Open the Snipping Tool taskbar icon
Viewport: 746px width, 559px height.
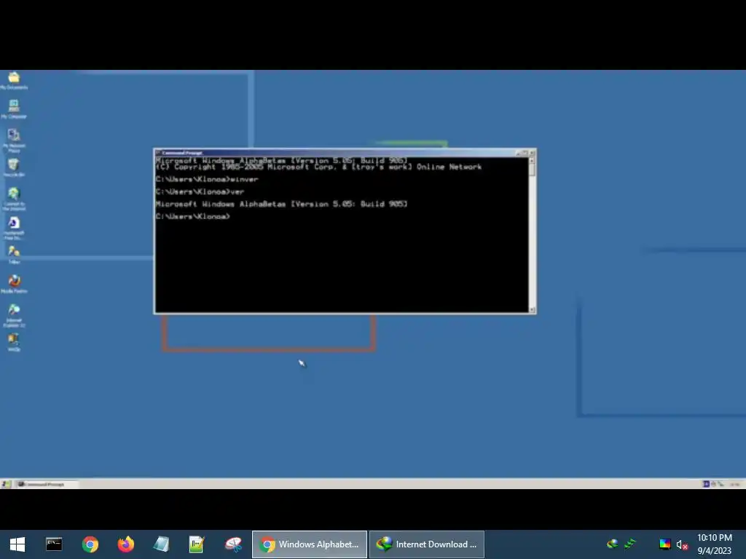point(233,544)
